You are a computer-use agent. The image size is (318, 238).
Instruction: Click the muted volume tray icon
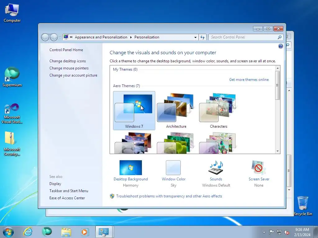coord(287,232)
